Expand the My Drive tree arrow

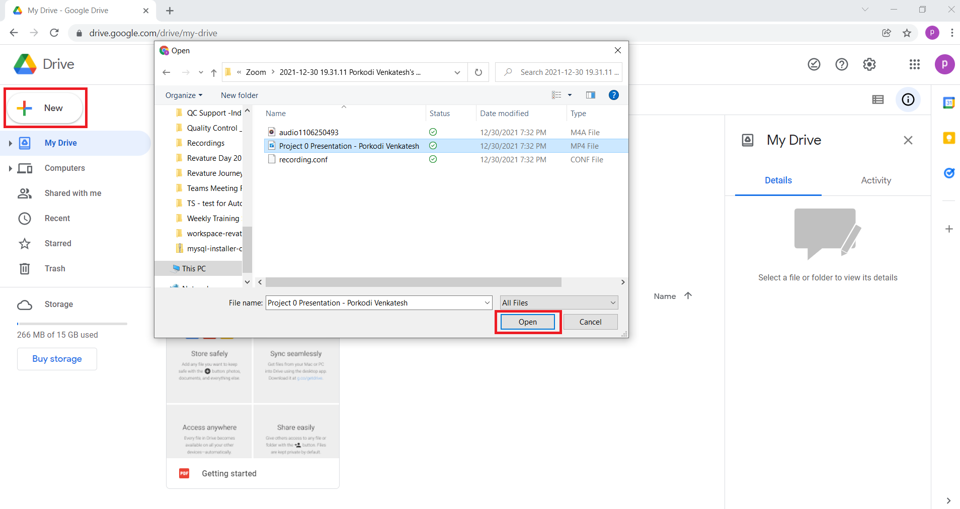point(10,143)
